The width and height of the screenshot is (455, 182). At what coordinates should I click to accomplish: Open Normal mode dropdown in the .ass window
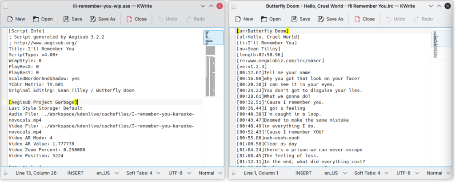pos(210,173)
